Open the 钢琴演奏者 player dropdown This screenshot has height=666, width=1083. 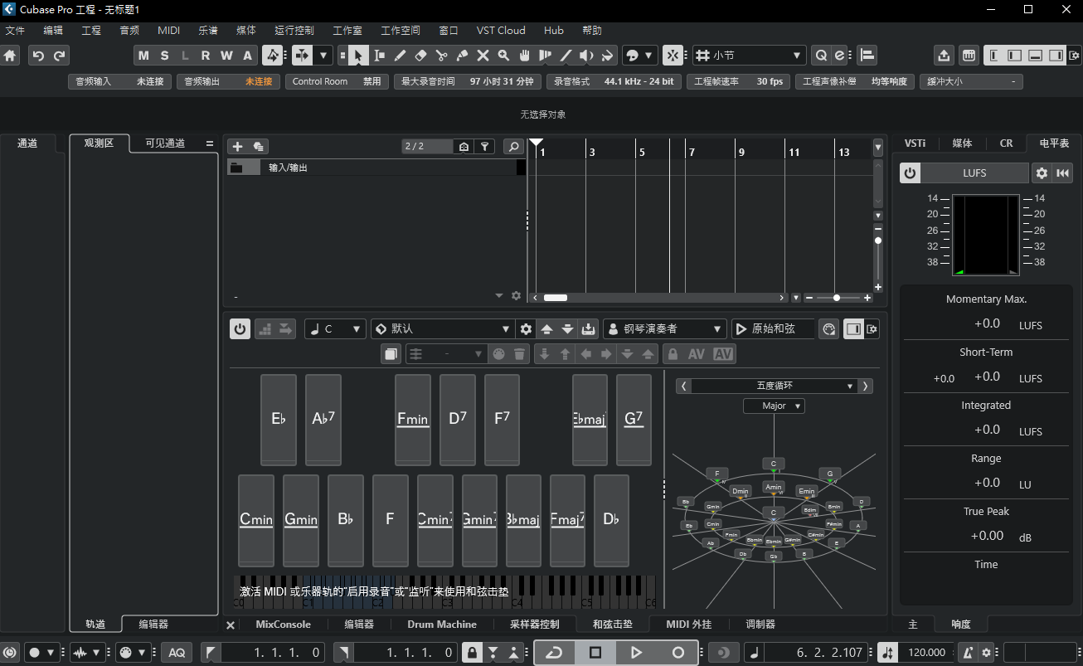coord(665,329)
